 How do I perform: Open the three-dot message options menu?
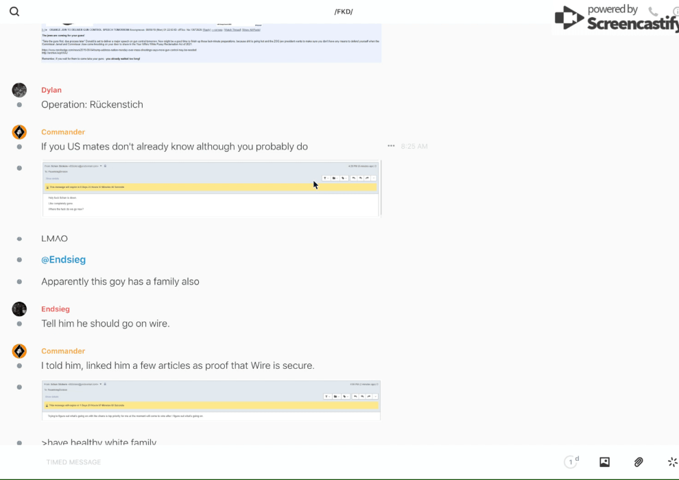coord(391,146)
